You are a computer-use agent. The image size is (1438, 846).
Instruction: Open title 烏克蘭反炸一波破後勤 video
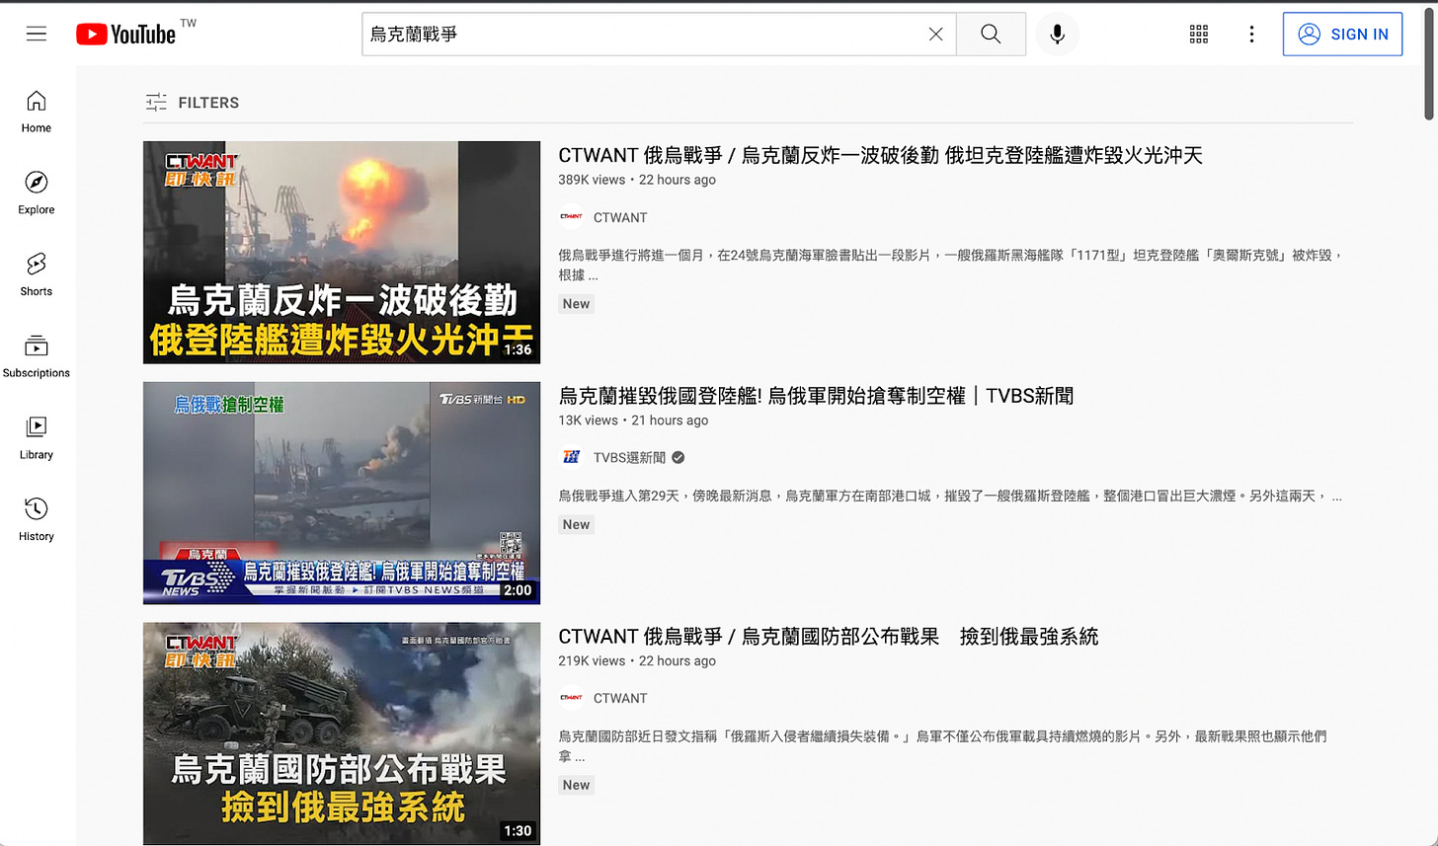coord(880,155)
